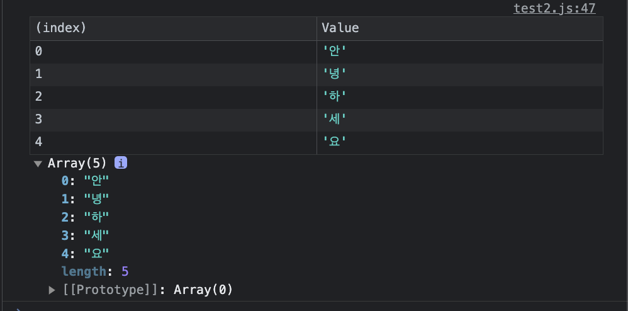Select table row with index 1
628x311 pixels.
(x=317, y=74)
